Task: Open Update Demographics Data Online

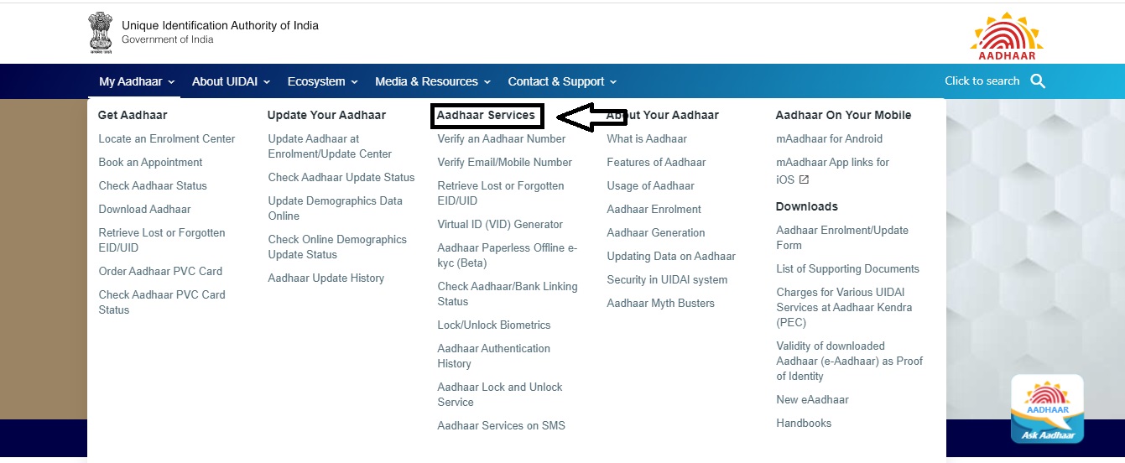Action: pyautogui.click(x=335, y=208)
